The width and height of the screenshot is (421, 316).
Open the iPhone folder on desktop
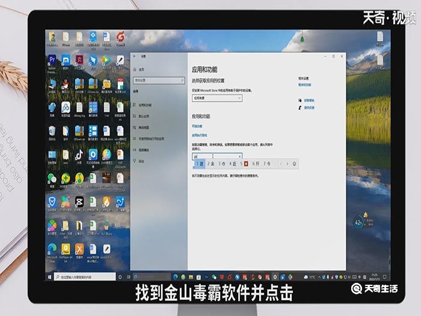[x=66, y=39]
